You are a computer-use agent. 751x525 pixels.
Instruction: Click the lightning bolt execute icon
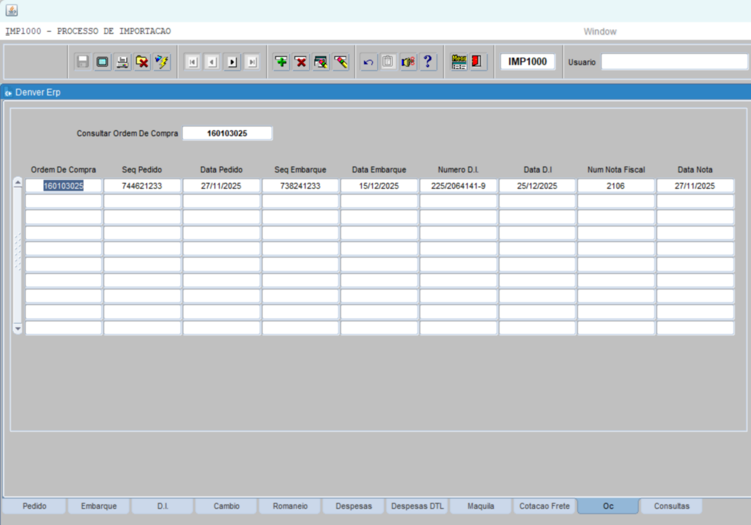pyautogui.click(x=162, y=62)
